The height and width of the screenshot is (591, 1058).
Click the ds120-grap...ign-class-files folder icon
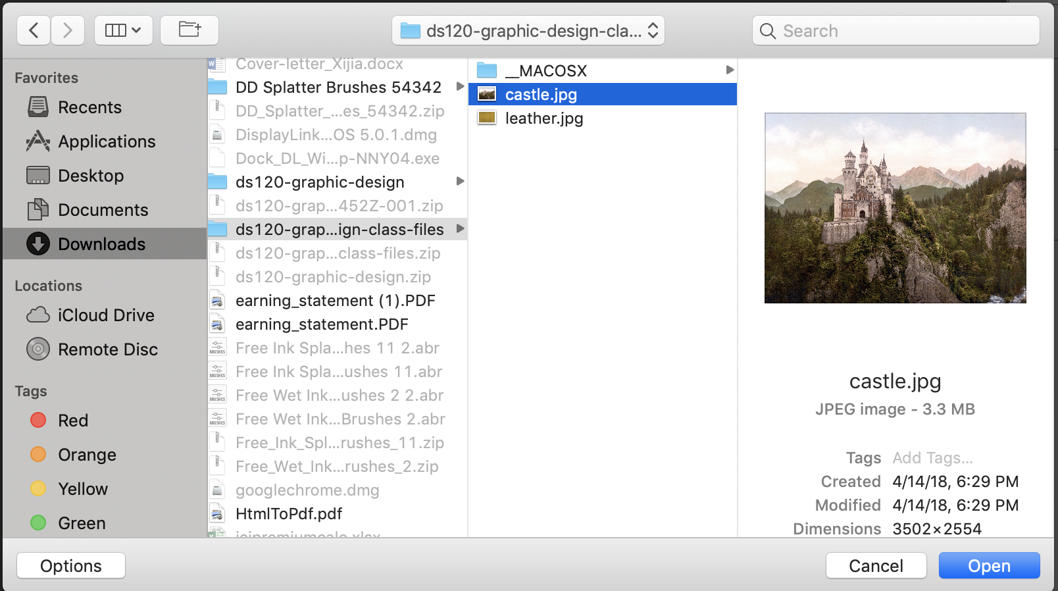[217, 230]
